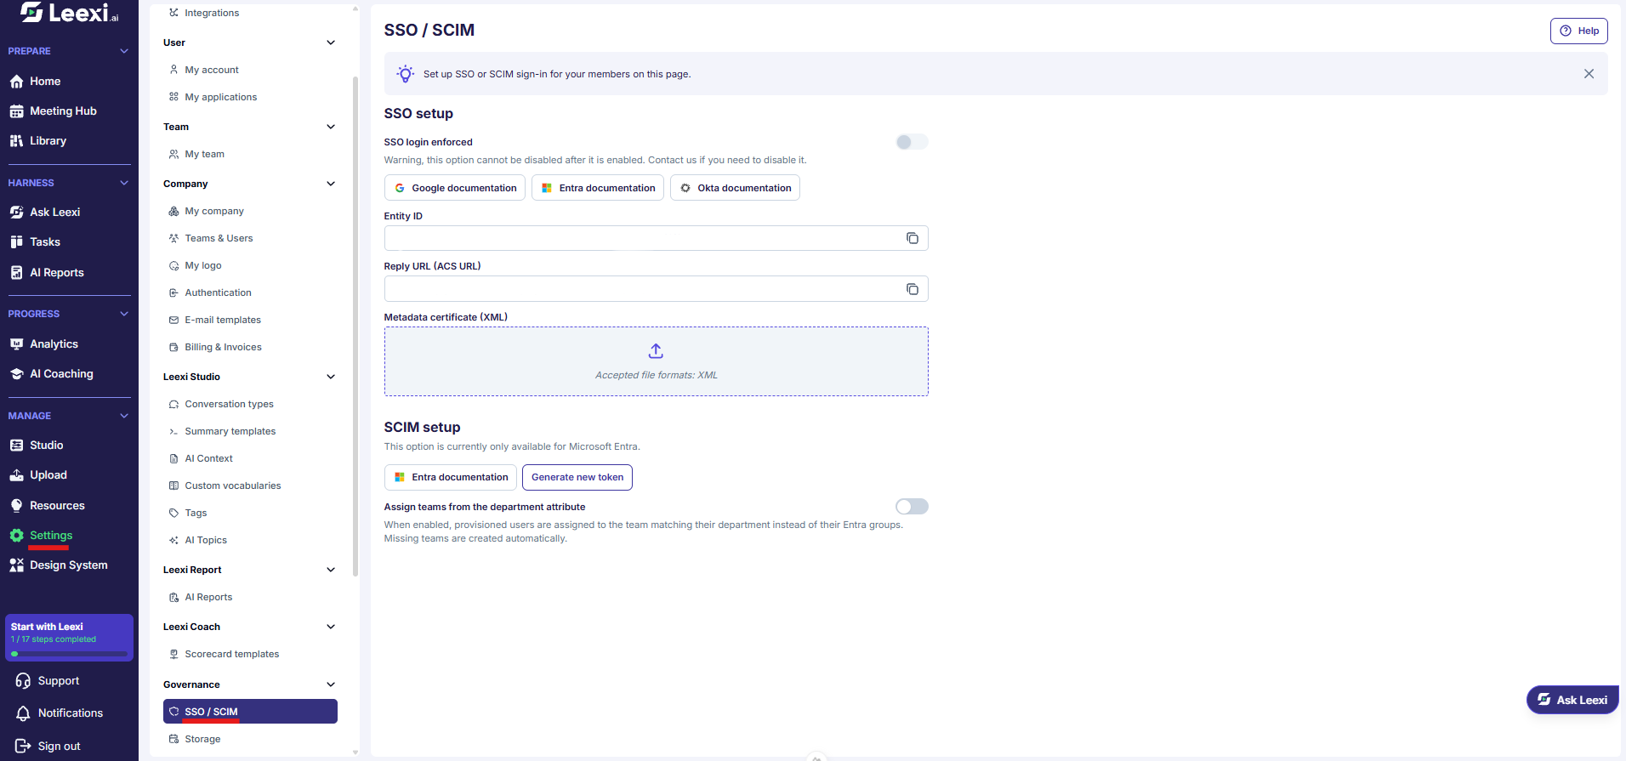Open the Studio icon
The image size is (1626, 761).
[x=16, y=446]
